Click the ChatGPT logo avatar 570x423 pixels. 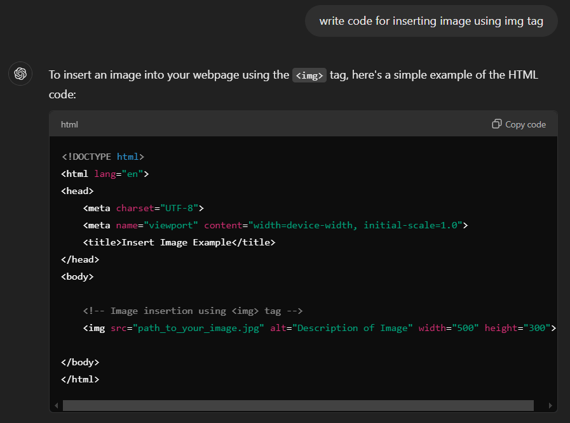(20, 74)
